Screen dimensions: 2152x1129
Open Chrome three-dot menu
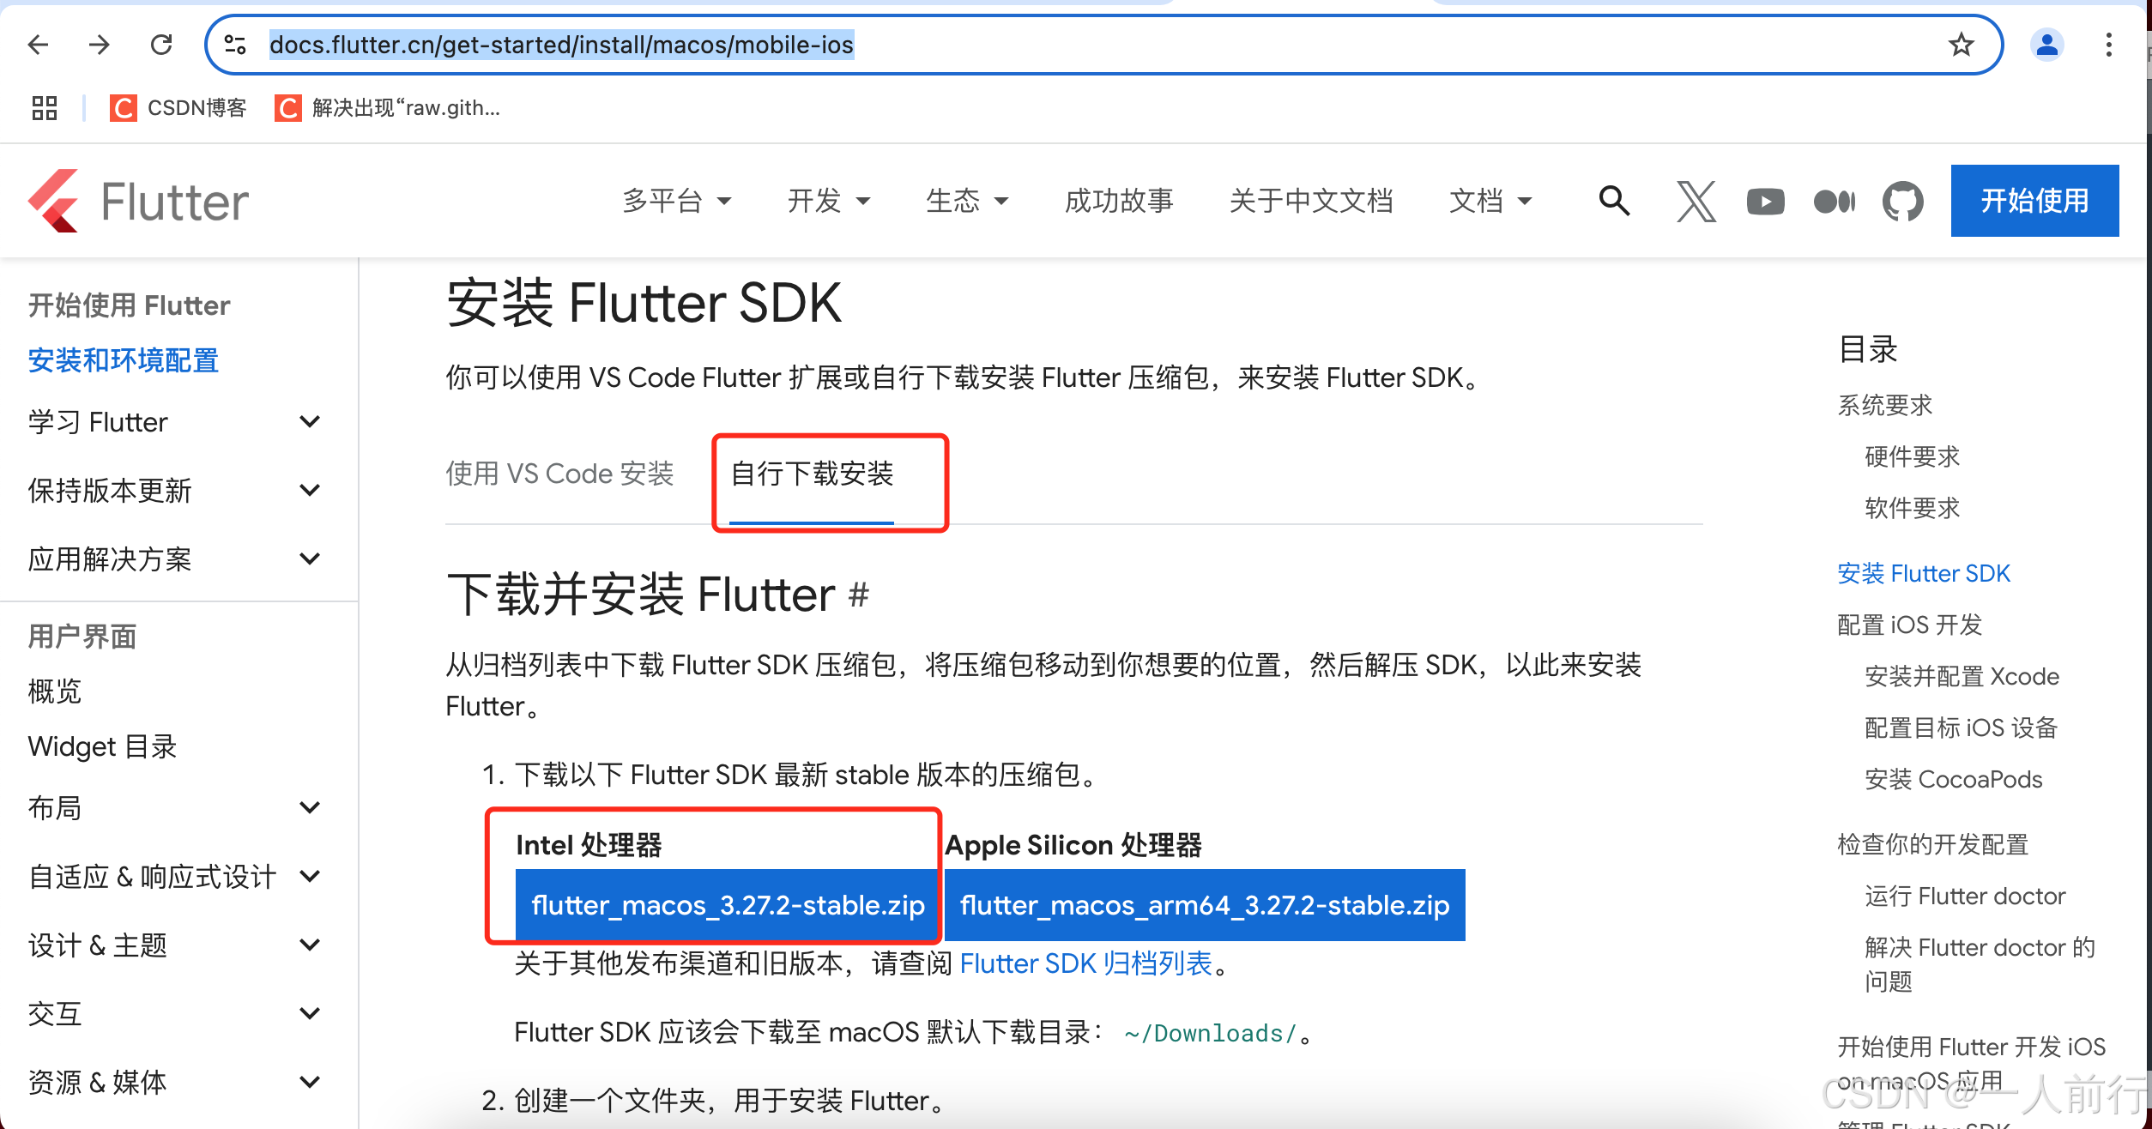[x=2108, y=45]
